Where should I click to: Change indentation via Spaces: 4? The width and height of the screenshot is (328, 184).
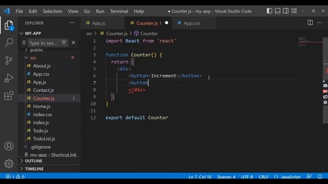[x=226, y=177]
